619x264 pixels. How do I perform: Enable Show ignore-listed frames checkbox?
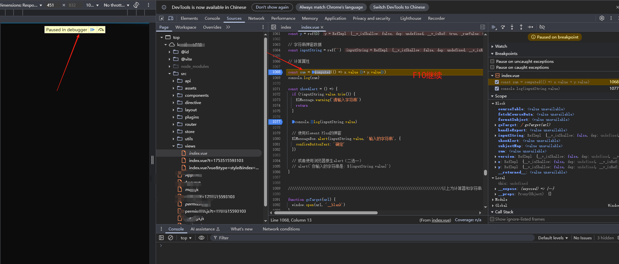click(x=492, y=219)
